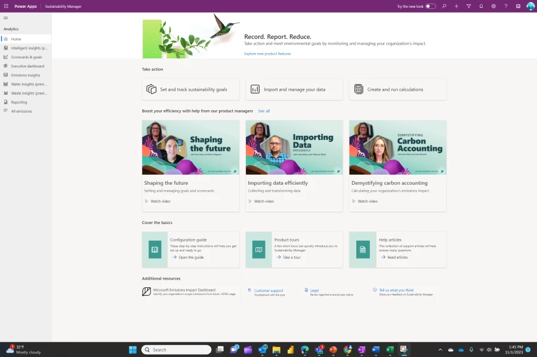The image size is (537, 357).
Task: Click Watch video under Demystifying carbon accounting
Action: pos(368,201)
